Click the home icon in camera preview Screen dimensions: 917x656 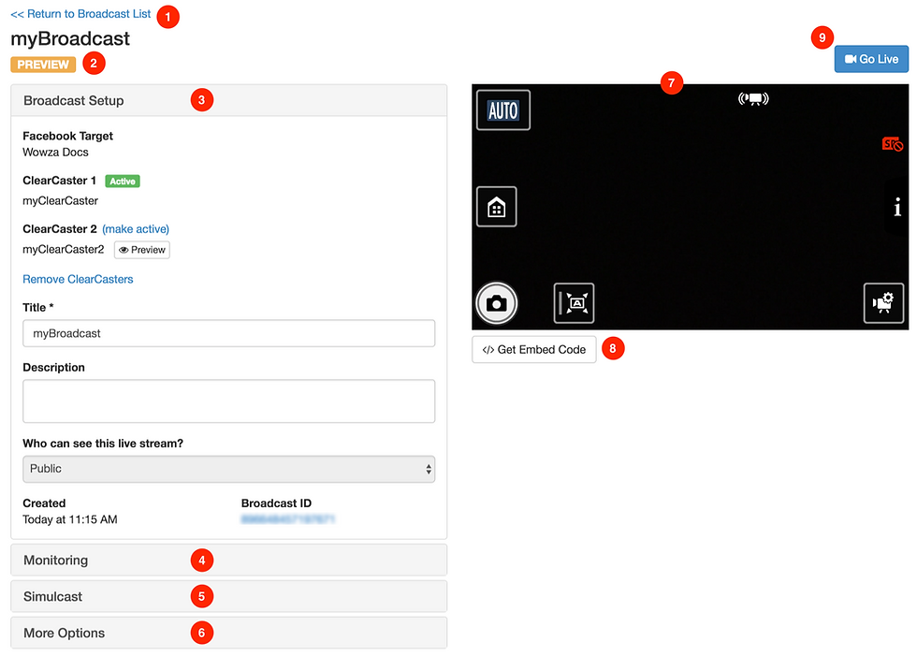[x=497, y=207]
